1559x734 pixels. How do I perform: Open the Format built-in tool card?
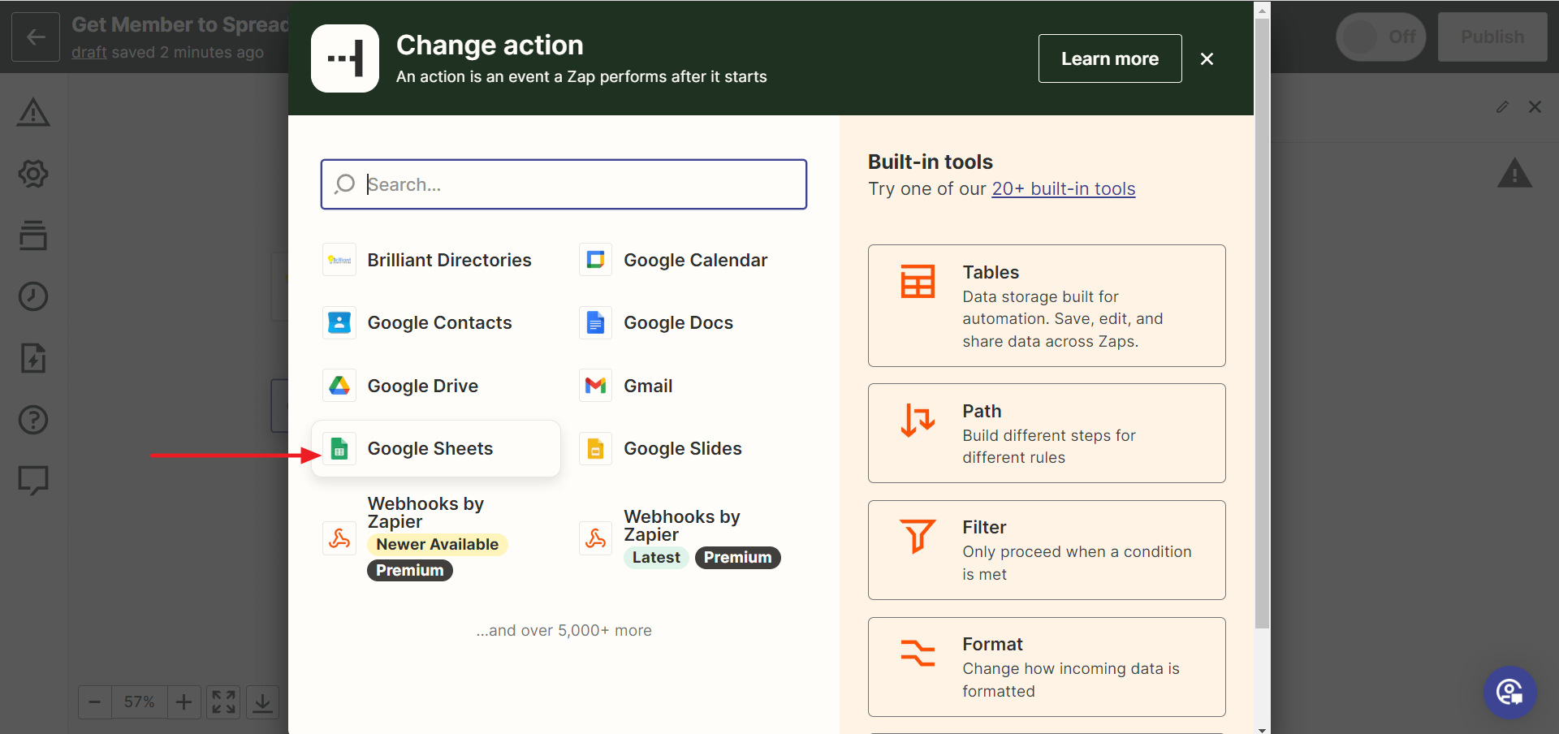pos(1047,667)
